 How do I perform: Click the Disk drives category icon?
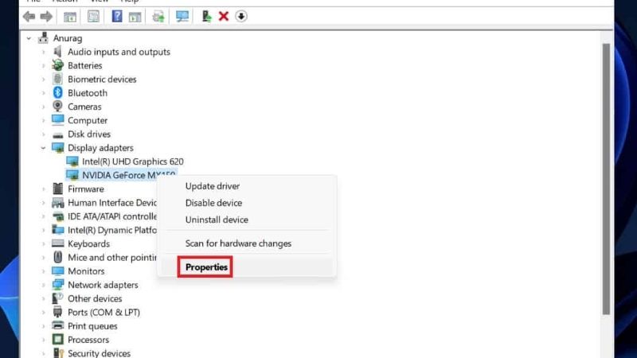click(57, 134)
